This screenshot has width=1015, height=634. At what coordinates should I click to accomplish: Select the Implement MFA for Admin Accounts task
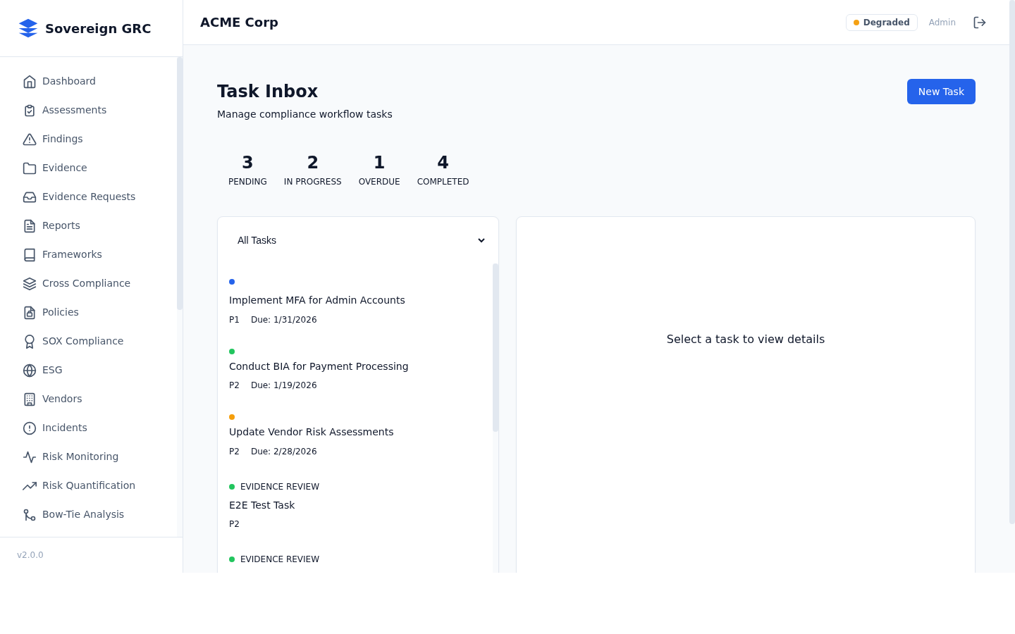click(x=317, y=300)
